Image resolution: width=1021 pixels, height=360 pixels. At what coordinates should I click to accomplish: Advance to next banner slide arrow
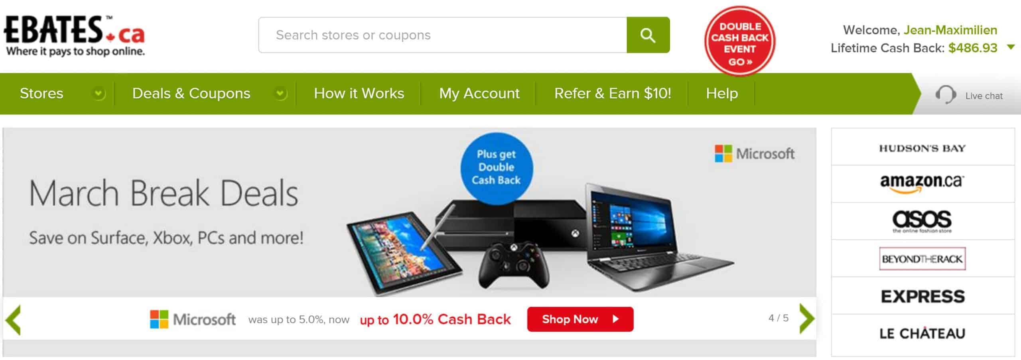(807, 319)
